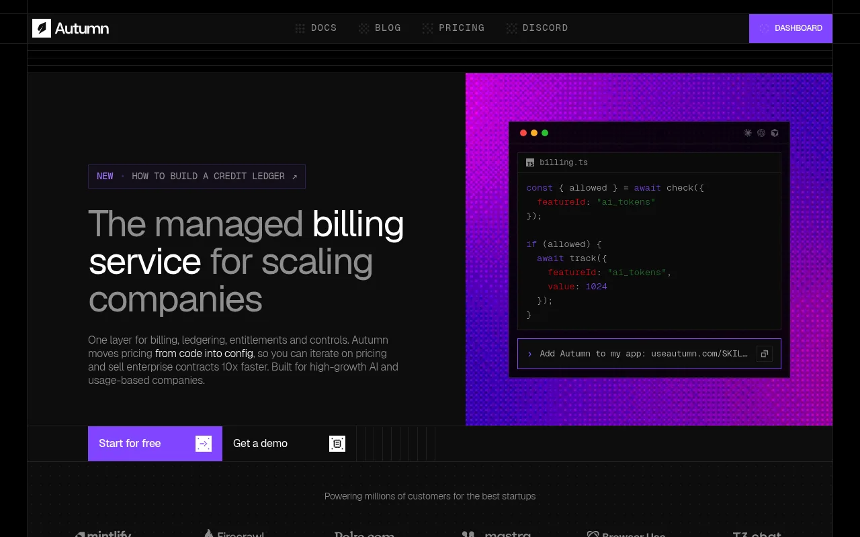Image resolution: width=860 pixels, height=537 pixels.
Task: Pick the Cursor cube icon in the code window
Action: tap(775, 133)
